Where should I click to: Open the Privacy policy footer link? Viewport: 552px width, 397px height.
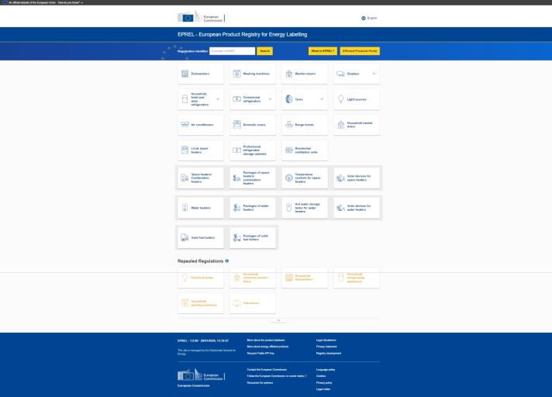pos(324,382)
